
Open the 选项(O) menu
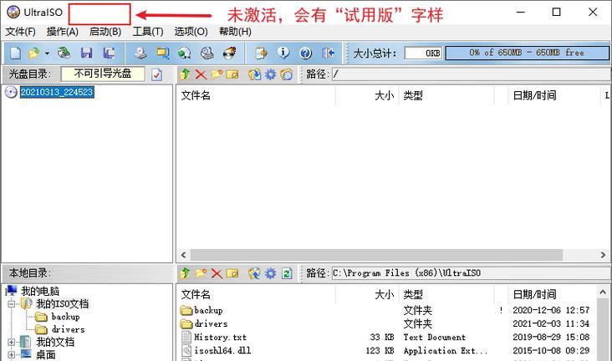click(x=191, y=32)
